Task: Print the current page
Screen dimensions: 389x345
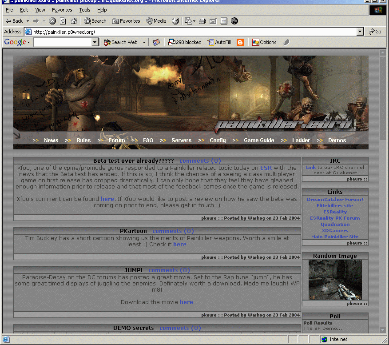Action: (x=202, y=21)
